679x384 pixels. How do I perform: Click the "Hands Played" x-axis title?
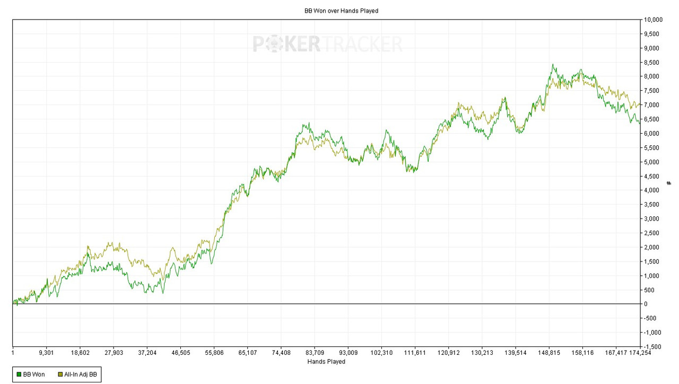(326, 362)
